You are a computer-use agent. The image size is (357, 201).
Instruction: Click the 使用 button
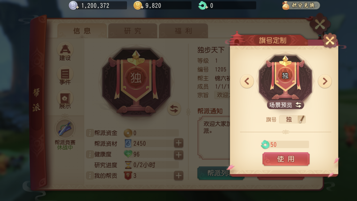point(286,159)
